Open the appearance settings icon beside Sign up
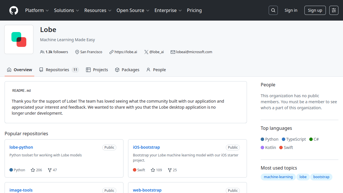 (334, 10)
